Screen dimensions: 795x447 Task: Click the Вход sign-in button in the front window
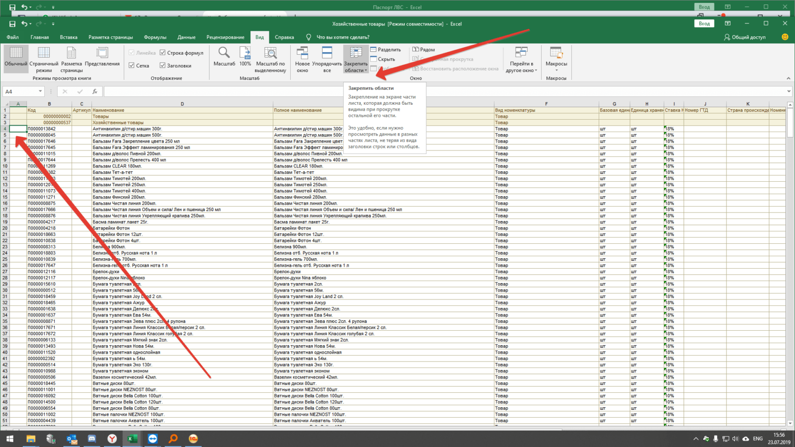pyautogui.click(x=704, y=23)
